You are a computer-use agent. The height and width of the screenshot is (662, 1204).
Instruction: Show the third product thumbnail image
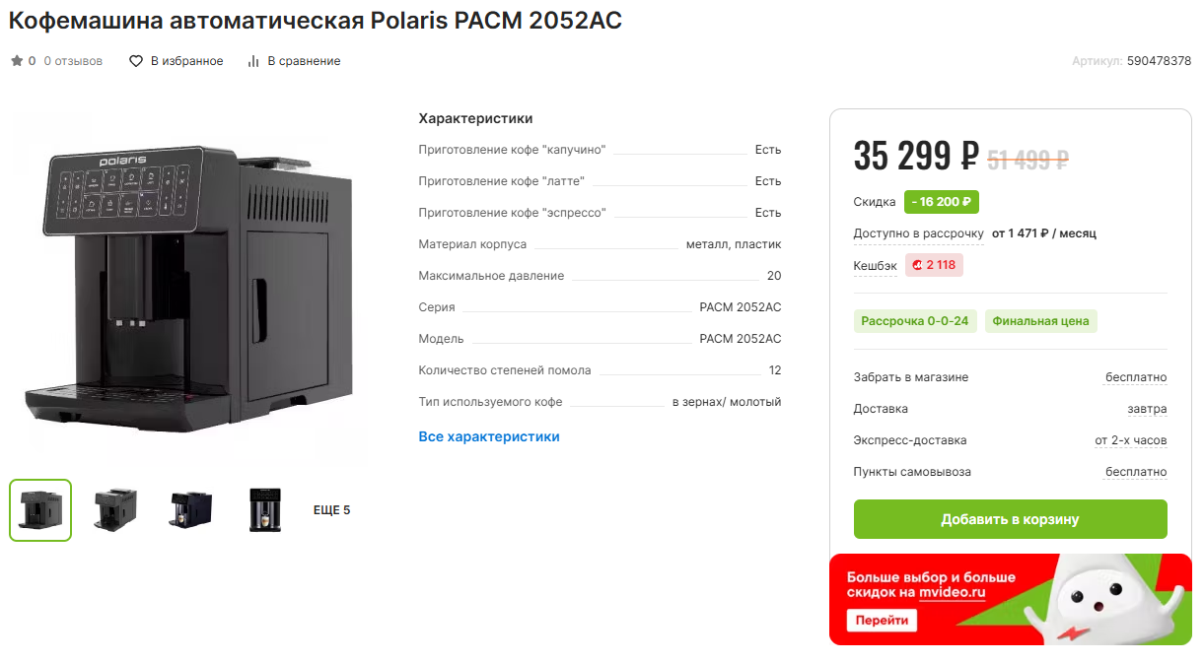[x=190, y=510]
